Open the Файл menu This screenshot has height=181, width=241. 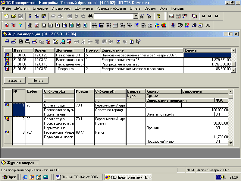[6, 9]
